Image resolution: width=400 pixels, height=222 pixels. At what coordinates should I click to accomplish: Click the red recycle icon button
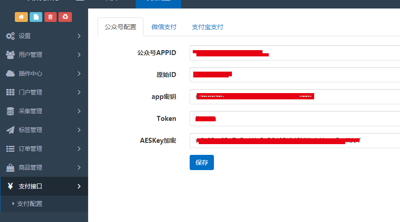65,17
